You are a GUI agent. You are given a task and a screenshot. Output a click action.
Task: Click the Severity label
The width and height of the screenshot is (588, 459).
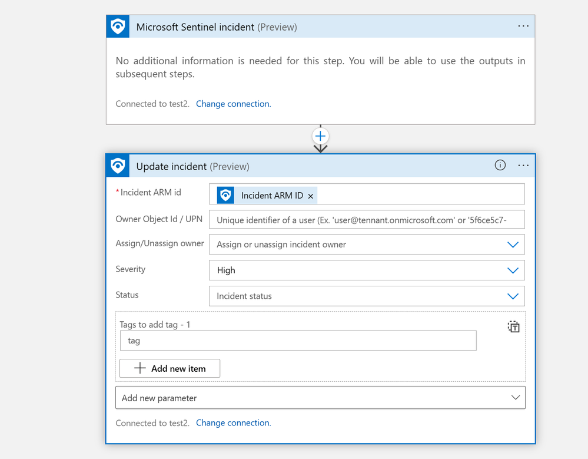point(130,269)
